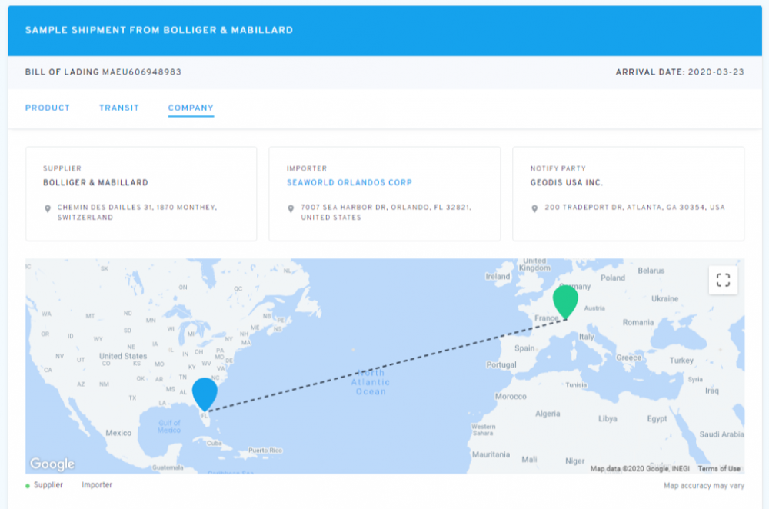Screen dimensions: 769x509
Task: Click the location pin beside the Atlanta address
Action: point(534,208)
